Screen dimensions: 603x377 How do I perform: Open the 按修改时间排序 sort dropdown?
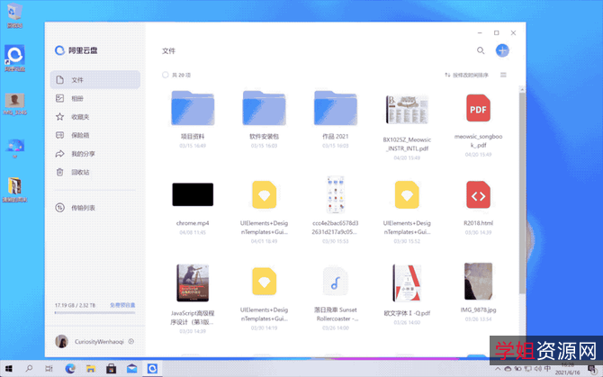click(467, 75)
